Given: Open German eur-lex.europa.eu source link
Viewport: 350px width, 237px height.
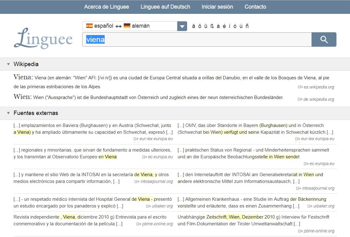Looking at the screenshot, I should (315, 139).
